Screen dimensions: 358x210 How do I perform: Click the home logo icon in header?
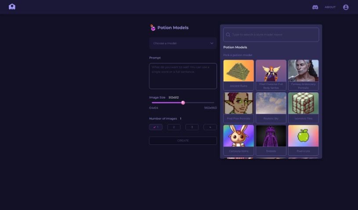click(12, 7)
